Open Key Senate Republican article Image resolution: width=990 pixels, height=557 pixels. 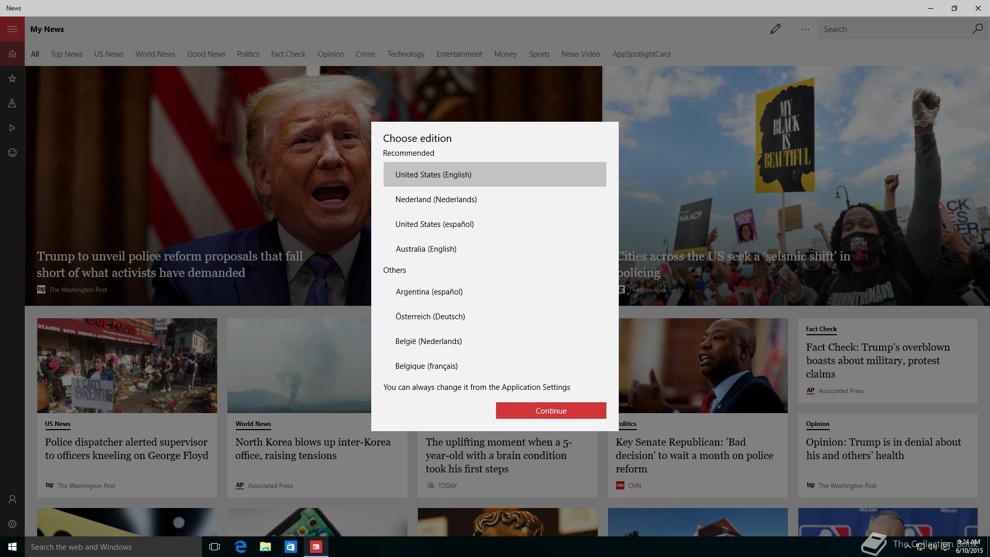point(695,455)
